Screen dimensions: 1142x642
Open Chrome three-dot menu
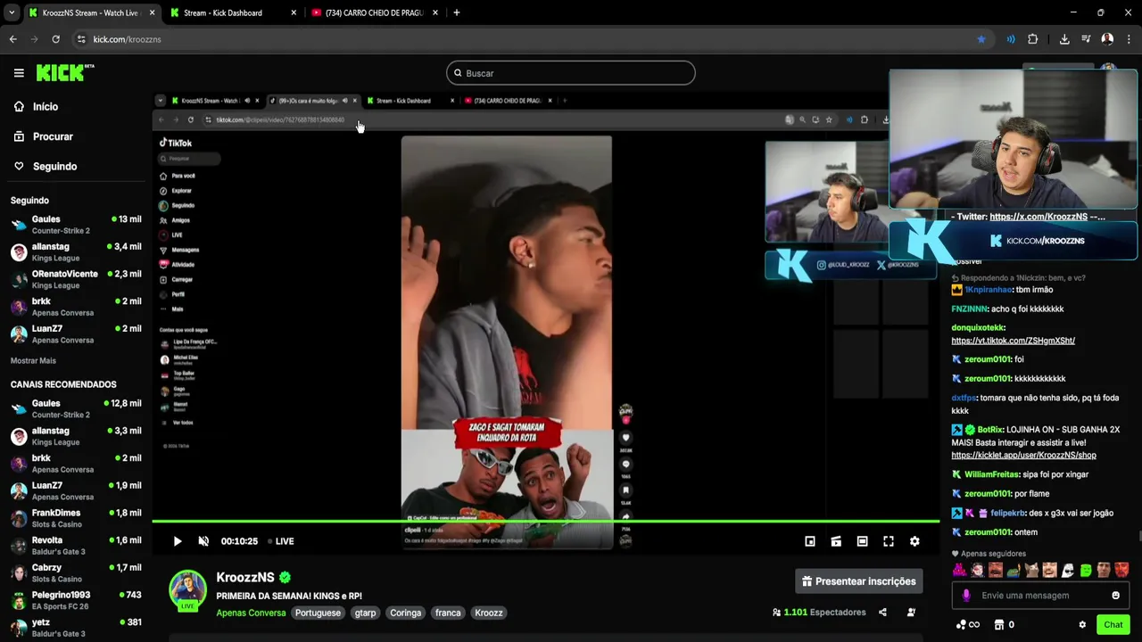1130,39
